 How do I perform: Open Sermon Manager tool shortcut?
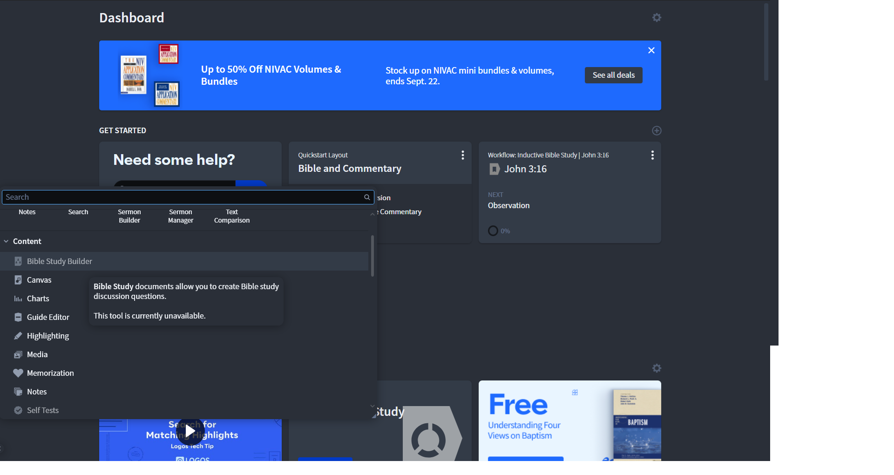[x=181, y=216]
